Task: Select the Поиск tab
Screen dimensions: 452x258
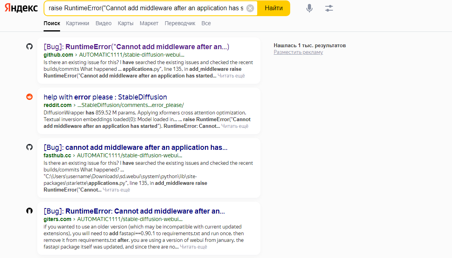Action: 52,23
